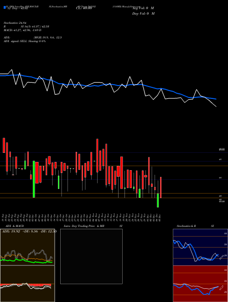Image resolution: width=228 pixels, height=302 pixels.
Task: Click the first date label on the x-axis
Action: [x=4, y=216]
